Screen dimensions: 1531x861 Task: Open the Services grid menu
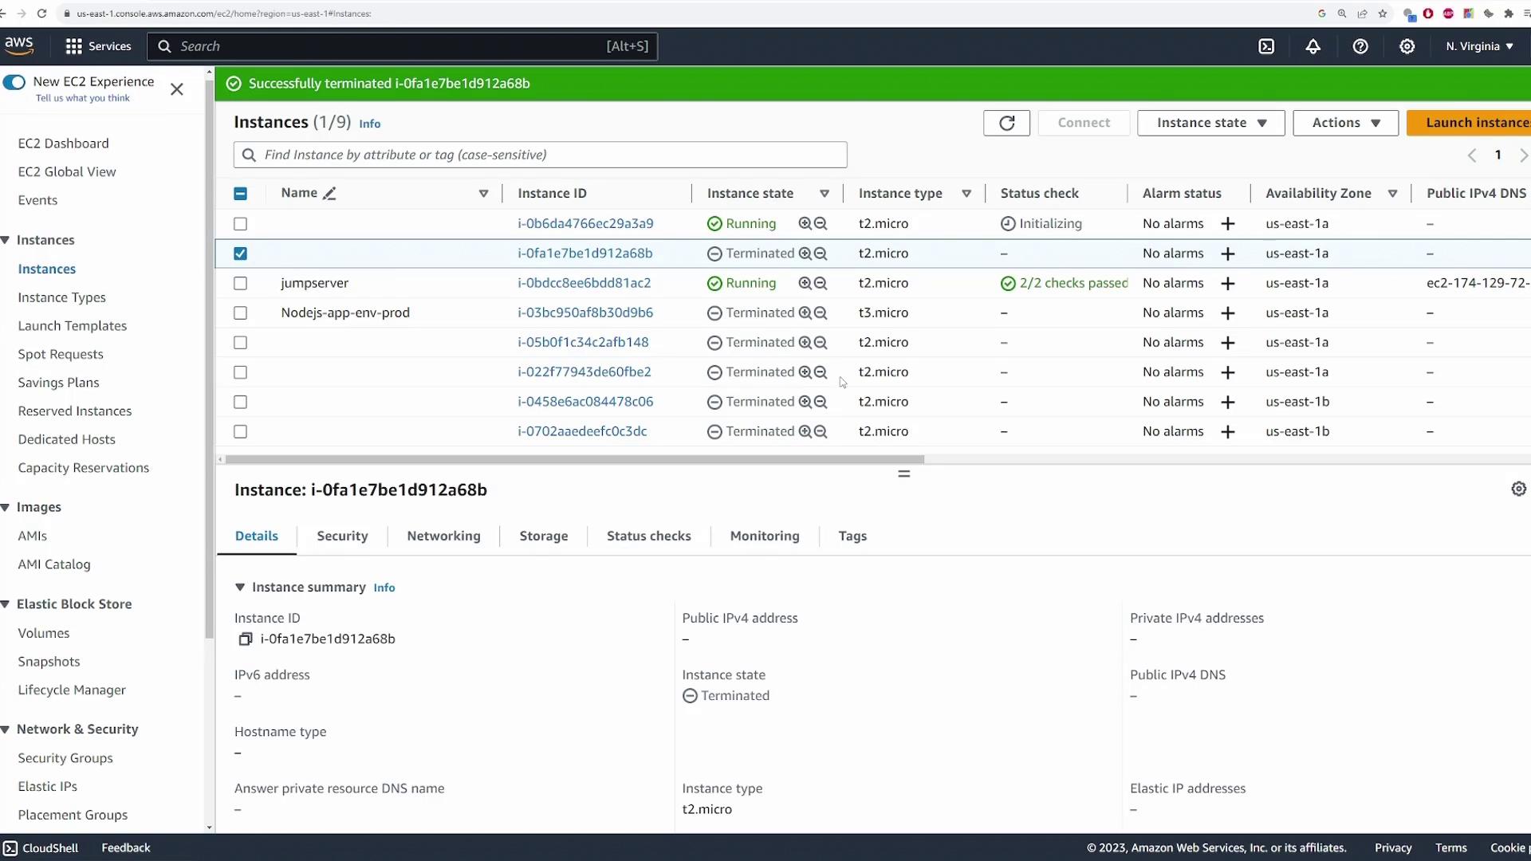(98, 46)
